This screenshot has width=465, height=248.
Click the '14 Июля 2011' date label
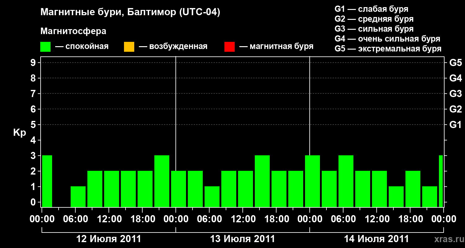click(x=376, y=239)
